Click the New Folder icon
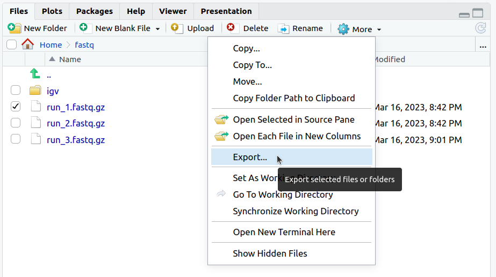 (x=15, y=28)
